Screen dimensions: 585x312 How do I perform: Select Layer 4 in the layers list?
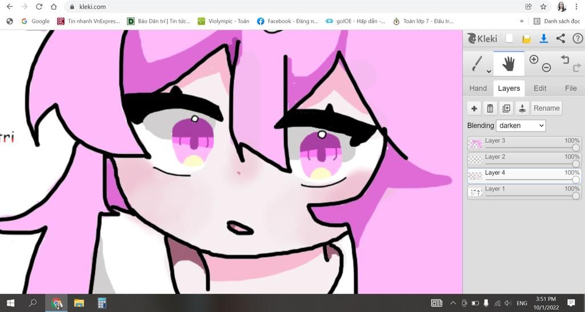coord(524,176)
